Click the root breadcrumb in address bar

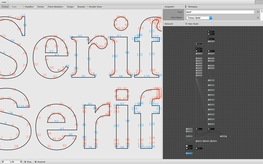pyautogui.click(x=4, y=2)
